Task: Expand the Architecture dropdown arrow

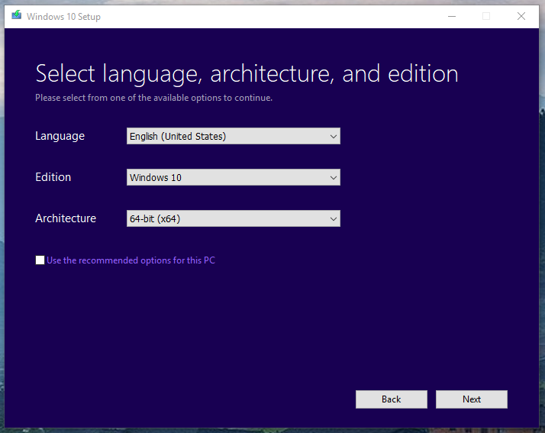Action: tap(333, 219)
